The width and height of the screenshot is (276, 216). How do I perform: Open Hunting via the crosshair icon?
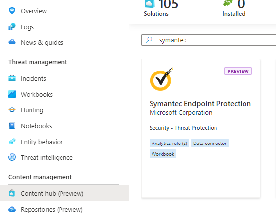click(x=12, y=110)
